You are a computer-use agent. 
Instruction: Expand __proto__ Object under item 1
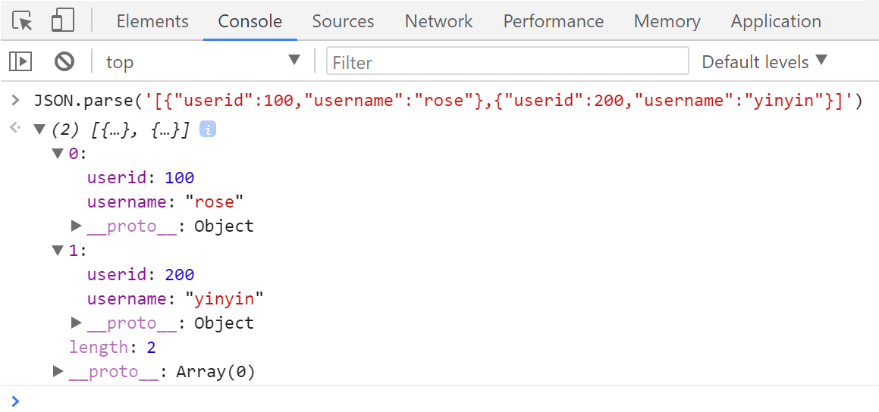[76, 323]
